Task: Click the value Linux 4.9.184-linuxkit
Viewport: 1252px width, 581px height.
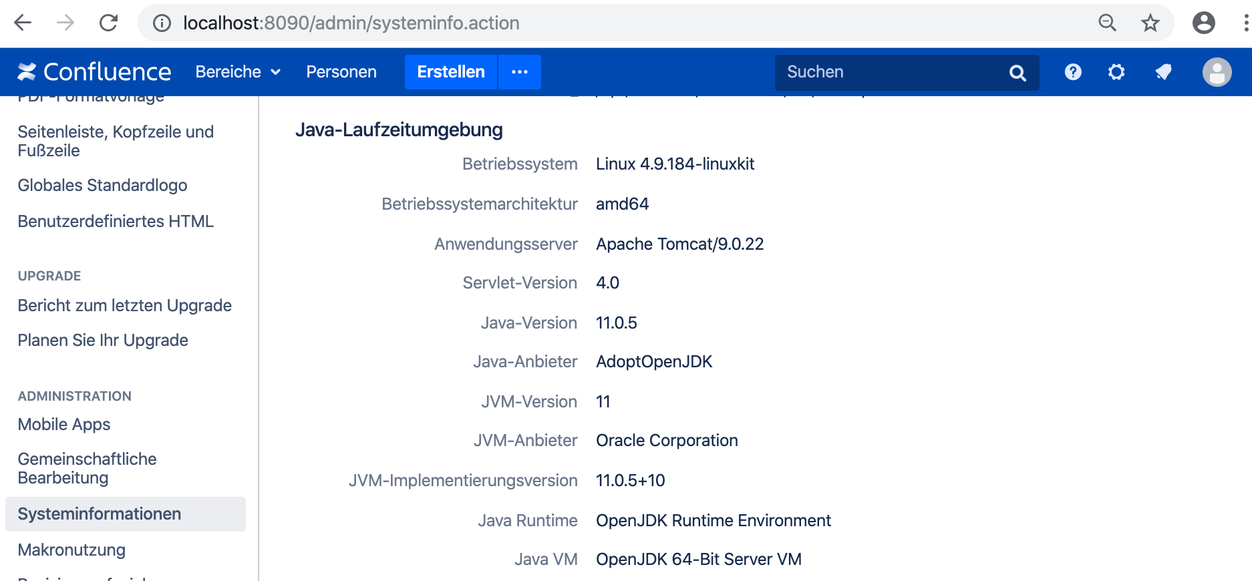Action: tap(675, 164)
